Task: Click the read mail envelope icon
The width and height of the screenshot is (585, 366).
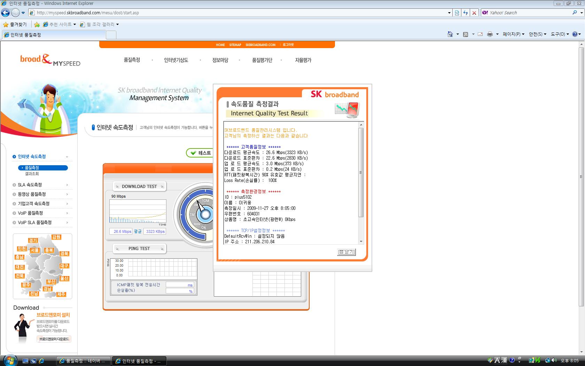Action: point(480,34)
